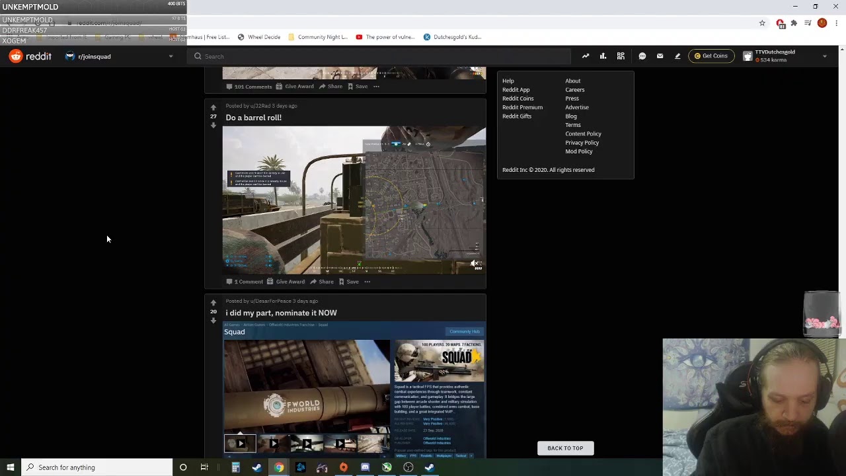Viewport: 846px width, 476px height.
Task: Open the Mod Policy footer link
Action: [x=578, y=151]
